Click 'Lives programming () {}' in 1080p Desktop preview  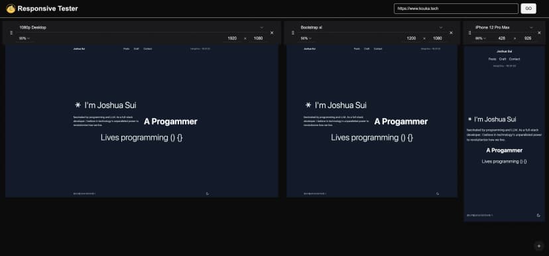141,137
